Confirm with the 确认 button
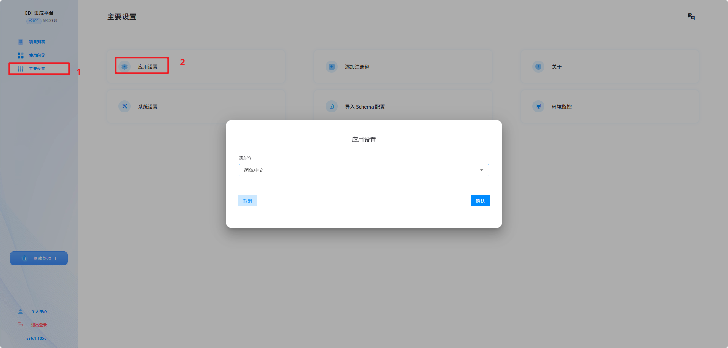 click(x=480, y=201)
